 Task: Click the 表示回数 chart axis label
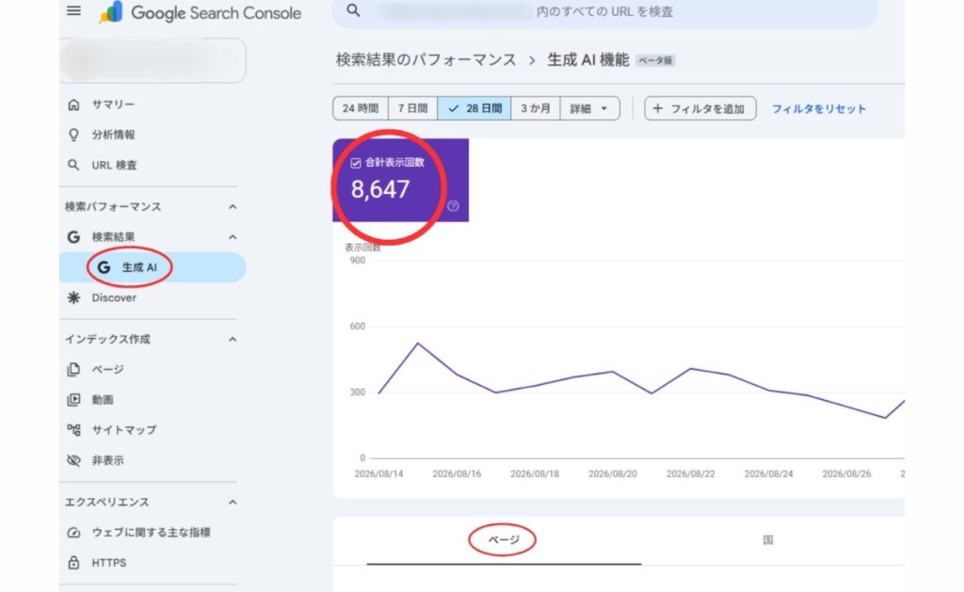362,248
